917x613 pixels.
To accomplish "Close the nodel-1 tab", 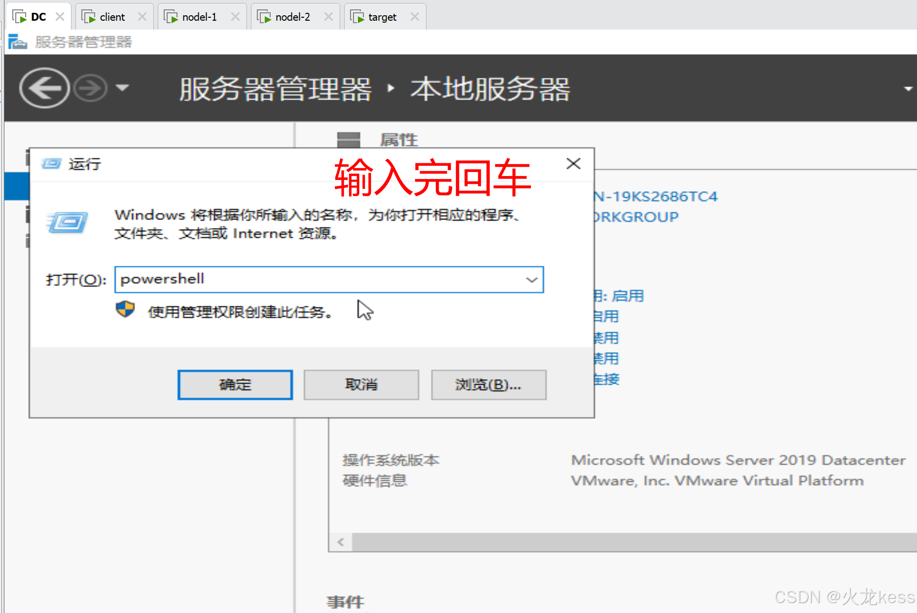I will click(x=236, y=17).
